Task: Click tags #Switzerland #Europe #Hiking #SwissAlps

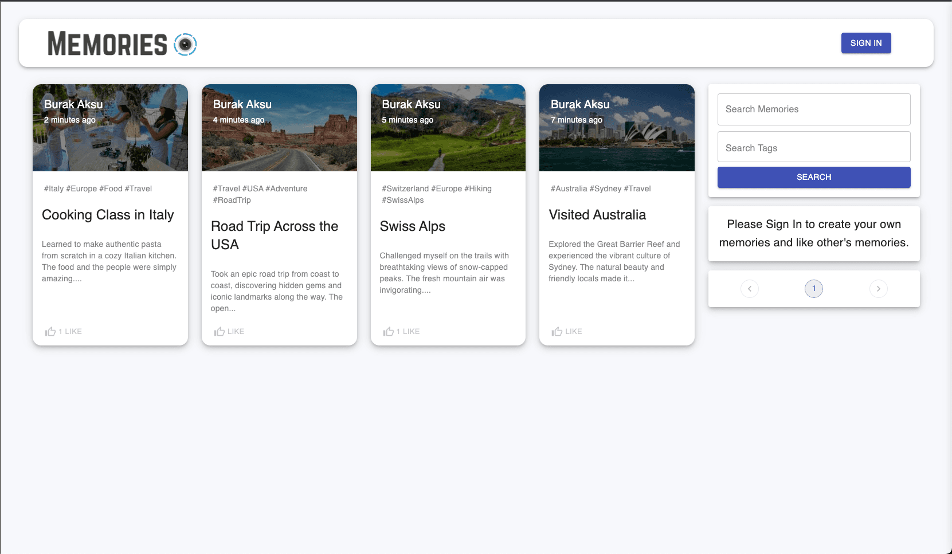Action: pos(437,194)
